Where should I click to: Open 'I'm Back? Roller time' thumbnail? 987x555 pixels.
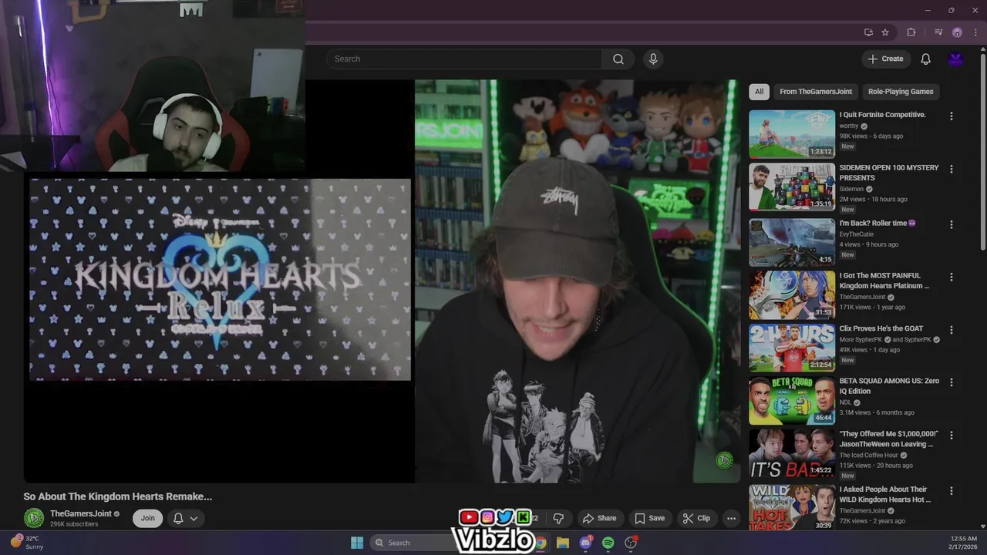coord(792,242)
